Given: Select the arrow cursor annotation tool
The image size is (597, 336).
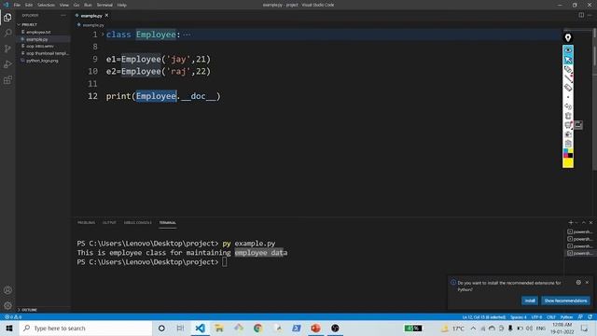Looking at the screenshot, I should point(568,60).
